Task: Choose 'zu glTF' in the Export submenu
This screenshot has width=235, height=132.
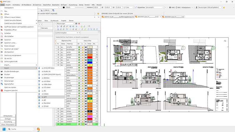Action: (x=44, y=97)
